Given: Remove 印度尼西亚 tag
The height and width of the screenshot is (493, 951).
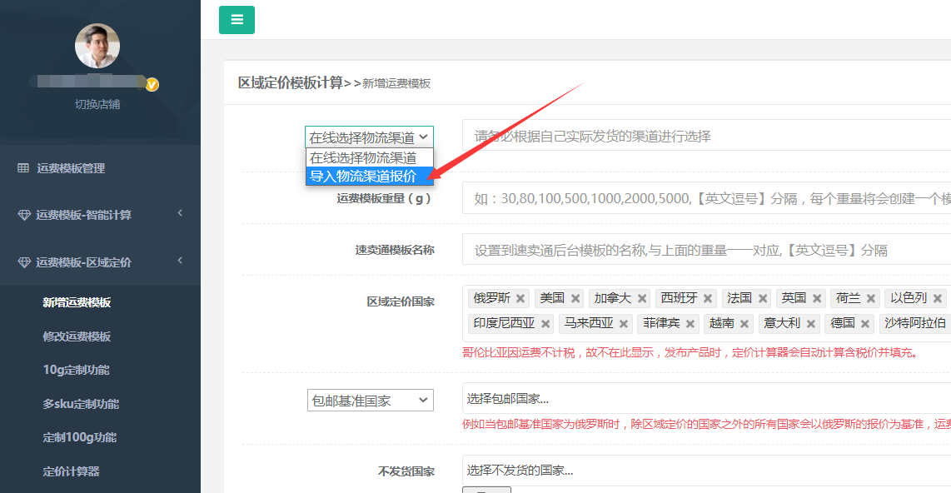Looking at the screenshot, I should tap(545, 324).
